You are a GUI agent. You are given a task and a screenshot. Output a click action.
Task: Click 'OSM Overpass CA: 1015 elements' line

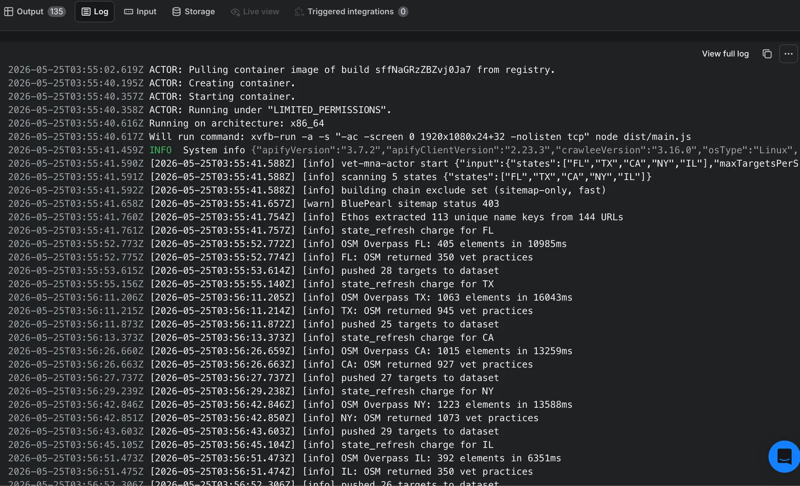[x=290, y=351]
